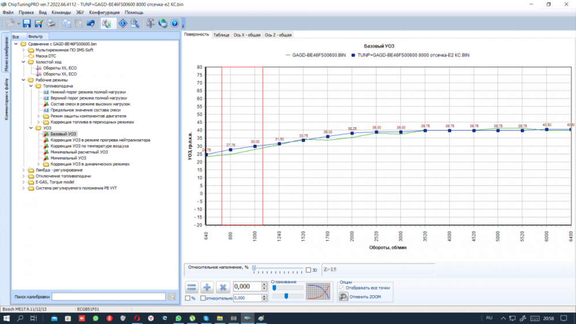Click the magnifier Search toolbar icon
Image resolution: width=576 pixels, height=324 pixels.
[134, 24]
